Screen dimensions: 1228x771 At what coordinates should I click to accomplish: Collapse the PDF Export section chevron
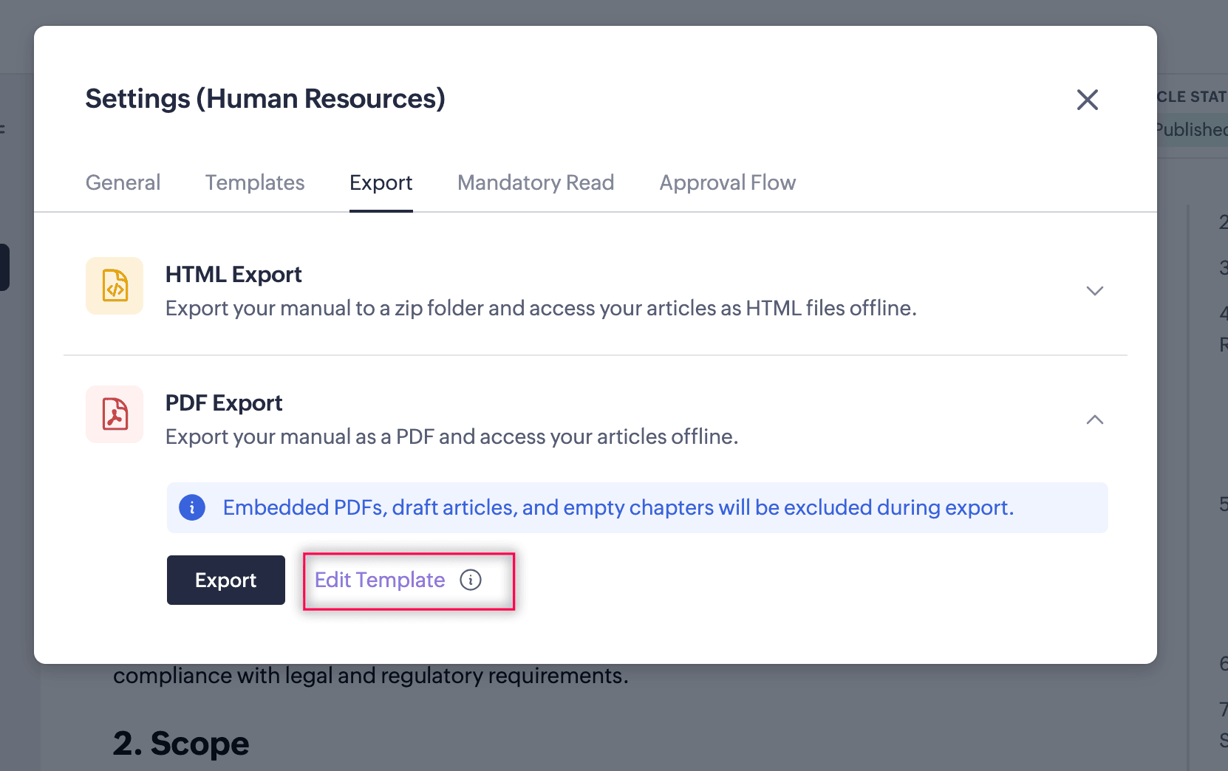pyautogui.click(x=1094, y=419)
